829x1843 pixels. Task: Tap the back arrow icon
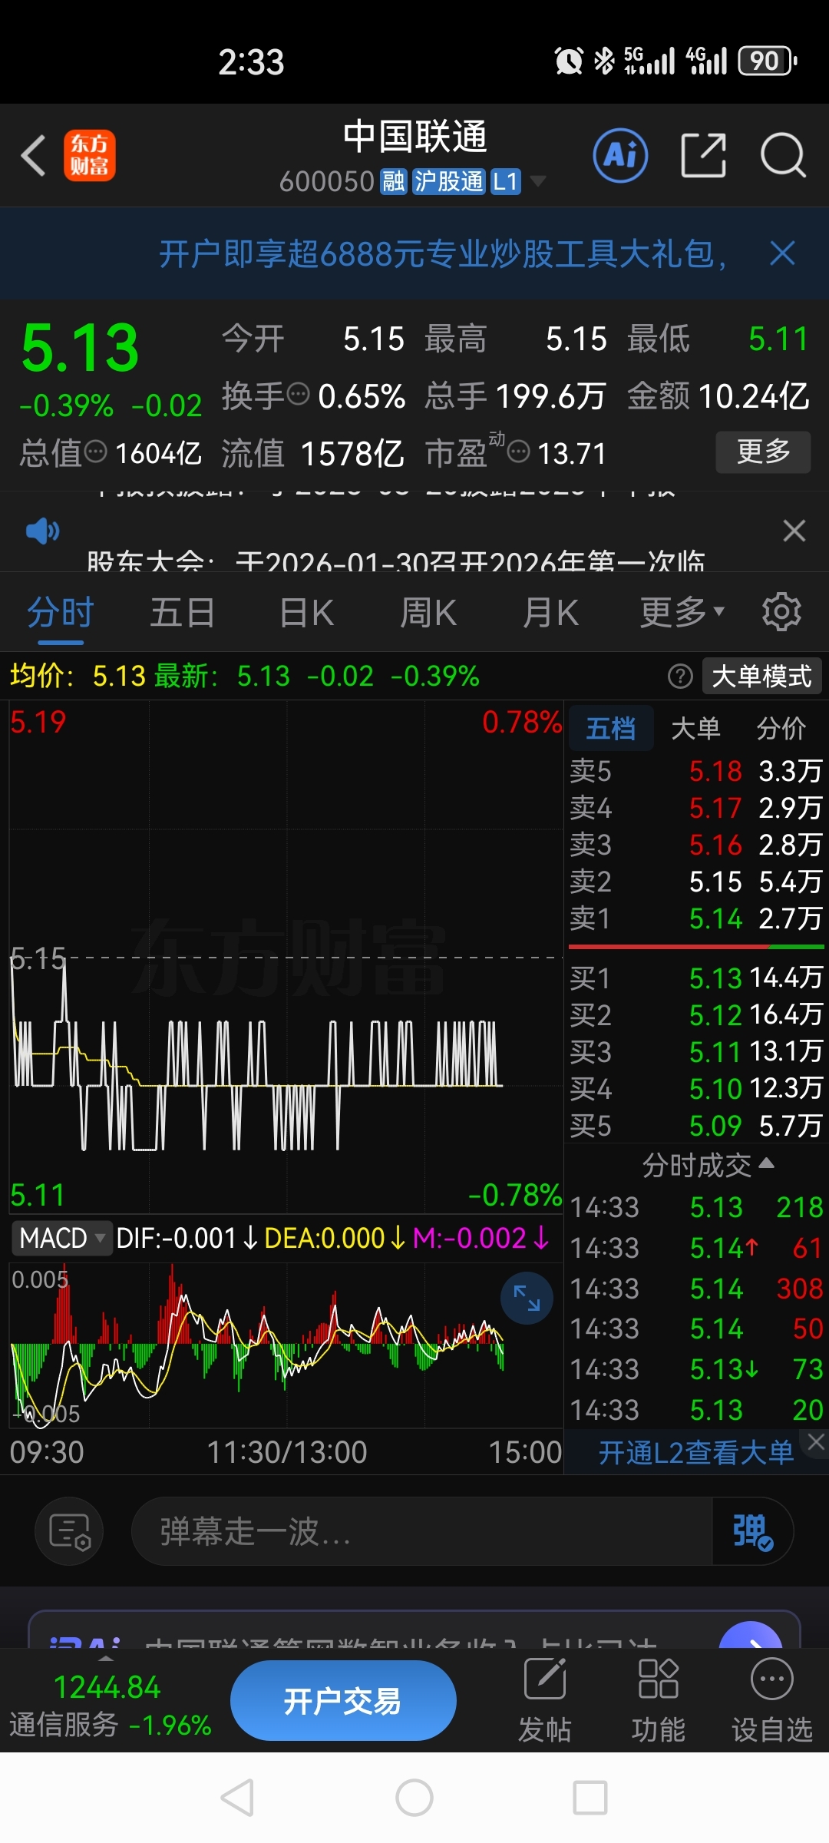34,156
